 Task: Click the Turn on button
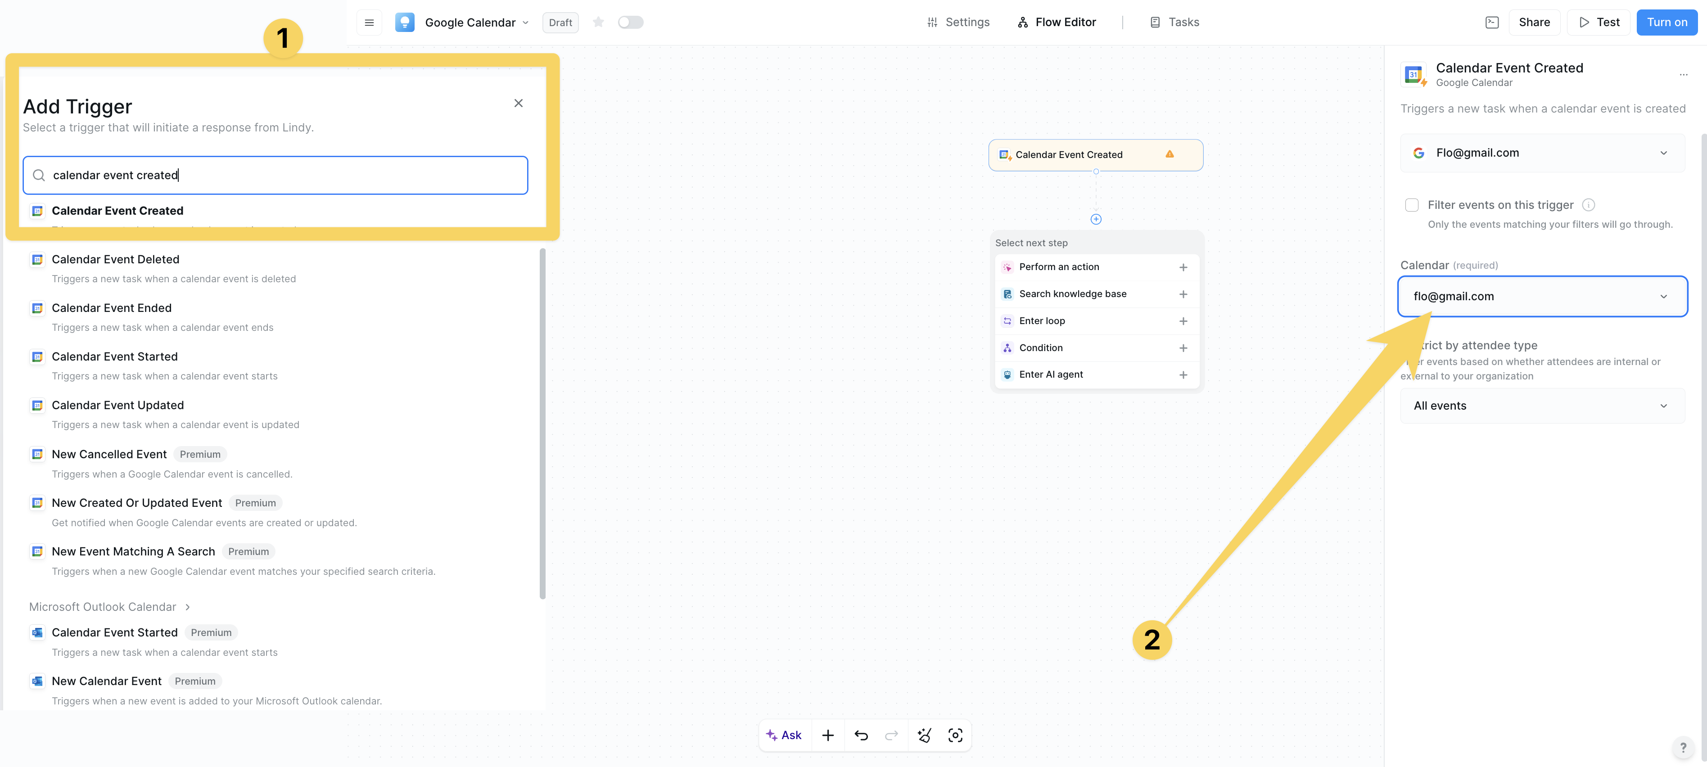click(1666, 23)
